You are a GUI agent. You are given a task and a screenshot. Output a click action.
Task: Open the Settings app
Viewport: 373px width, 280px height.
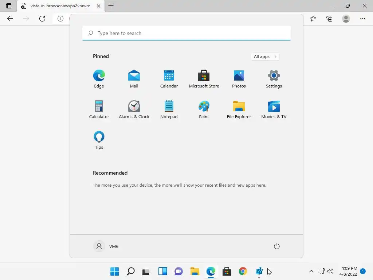274,79
